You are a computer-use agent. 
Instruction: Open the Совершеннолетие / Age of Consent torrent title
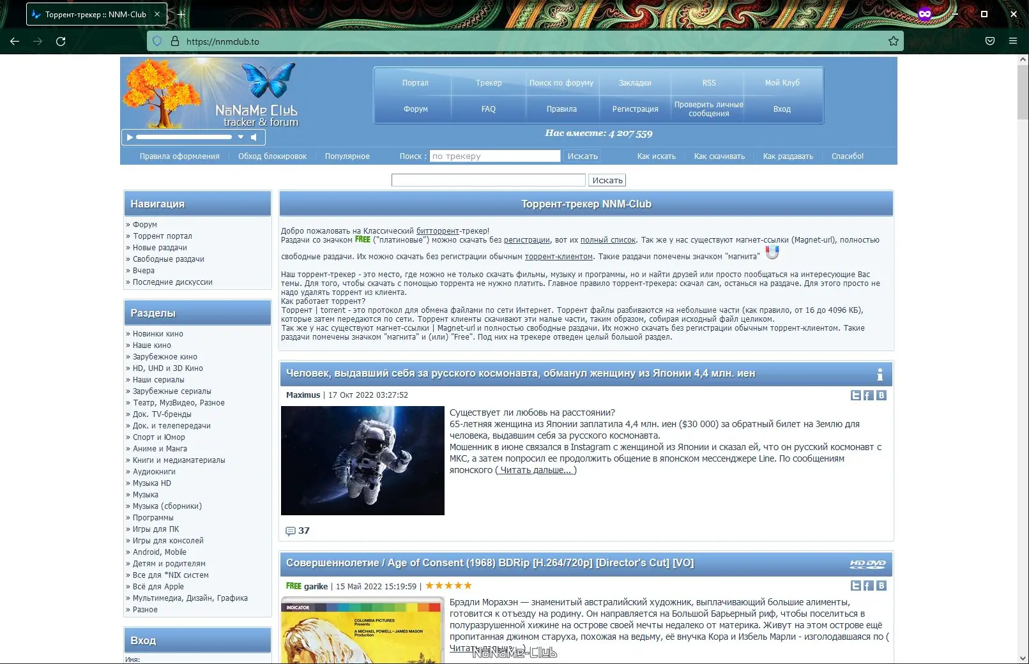(x=490, y=563)
